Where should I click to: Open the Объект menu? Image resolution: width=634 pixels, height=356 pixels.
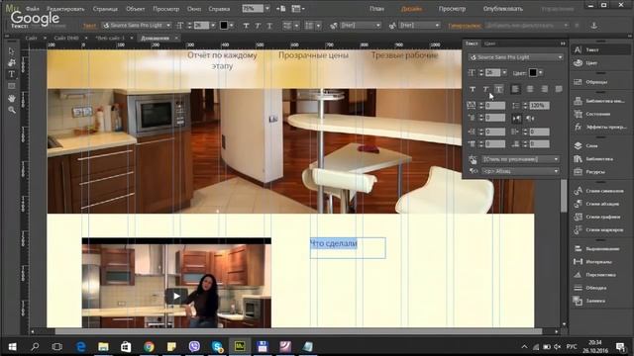[x=135, y=9]
